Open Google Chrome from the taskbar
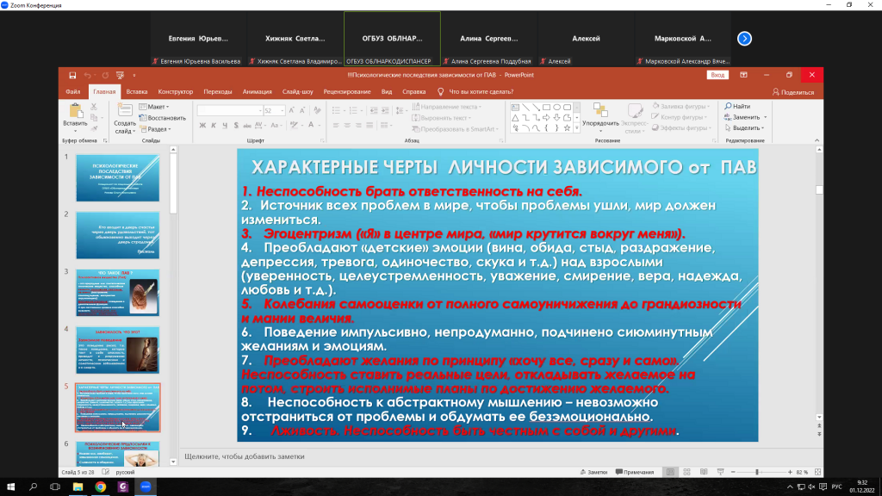Screen dimensions: 882x496 [x=100, y=487]
